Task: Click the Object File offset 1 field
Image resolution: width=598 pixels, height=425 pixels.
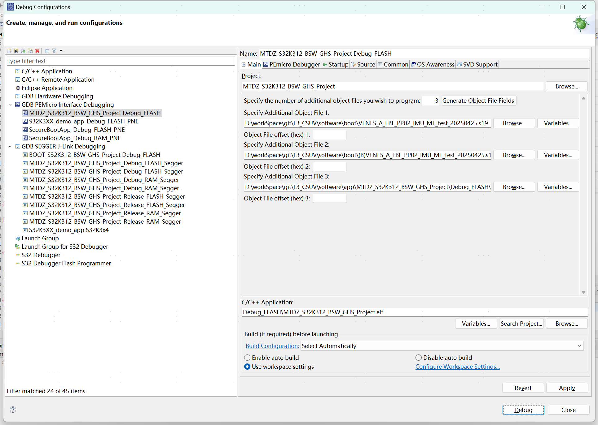Action: tap(330, 135)
